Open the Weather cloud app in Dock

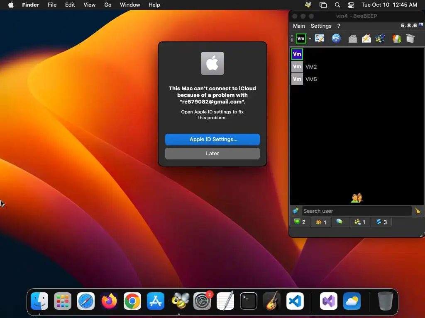(x=352, y=301)
